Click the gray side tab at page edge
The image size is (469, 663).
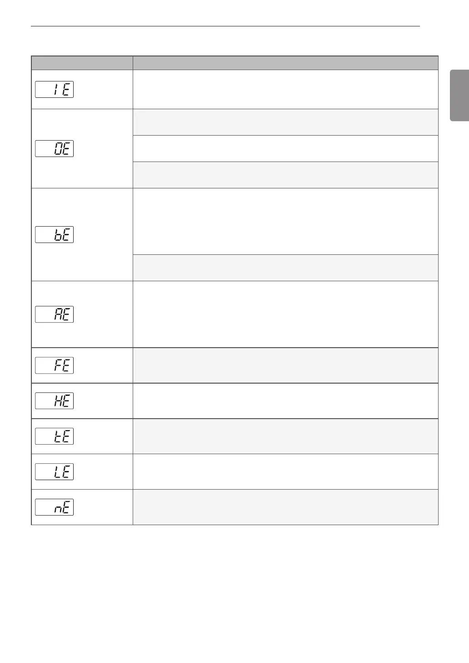(459, 95)
